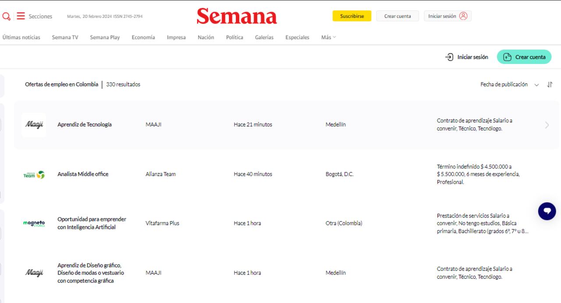Open the chat bubble widget
The image size is (561, 303).
(x=547, y=211)
